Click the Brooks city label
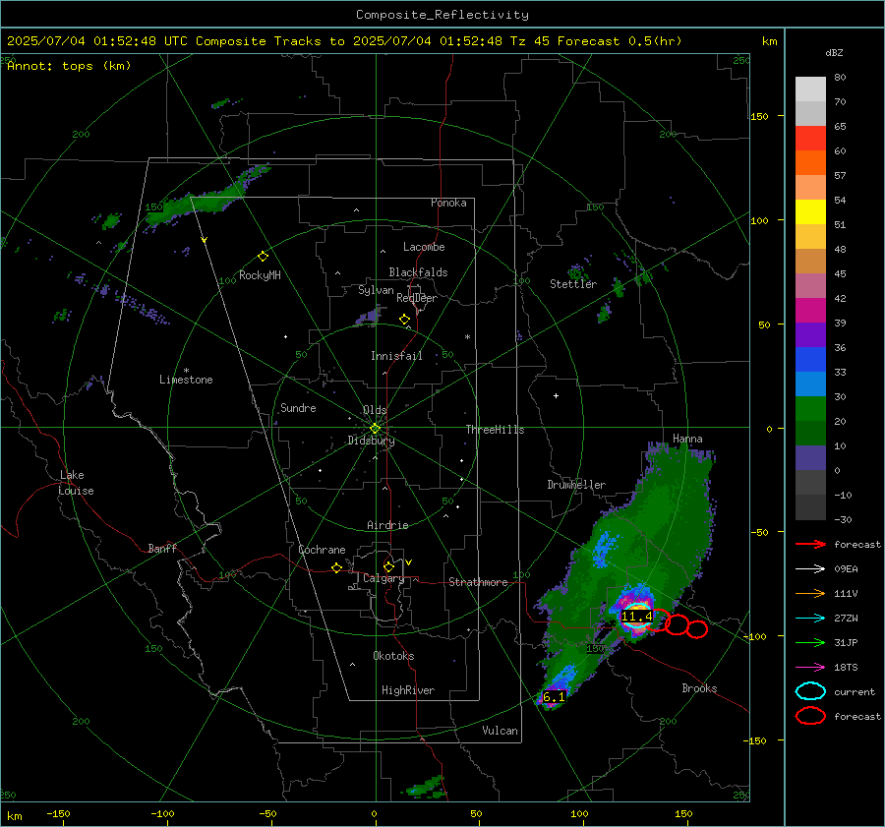 pos(699,688)
